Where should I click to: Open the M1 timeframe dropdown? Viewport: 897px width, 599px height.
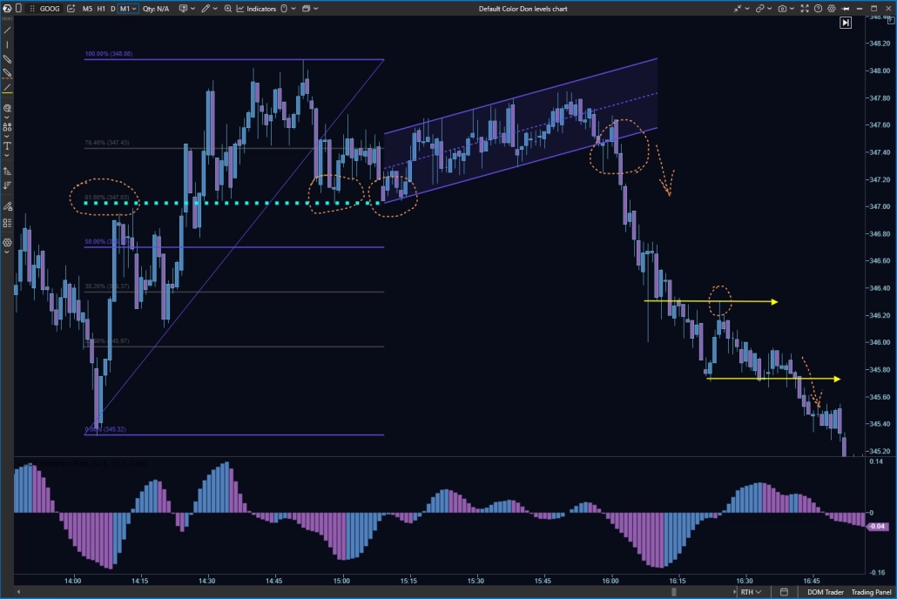pyautogui.click(x=127, y=9)
